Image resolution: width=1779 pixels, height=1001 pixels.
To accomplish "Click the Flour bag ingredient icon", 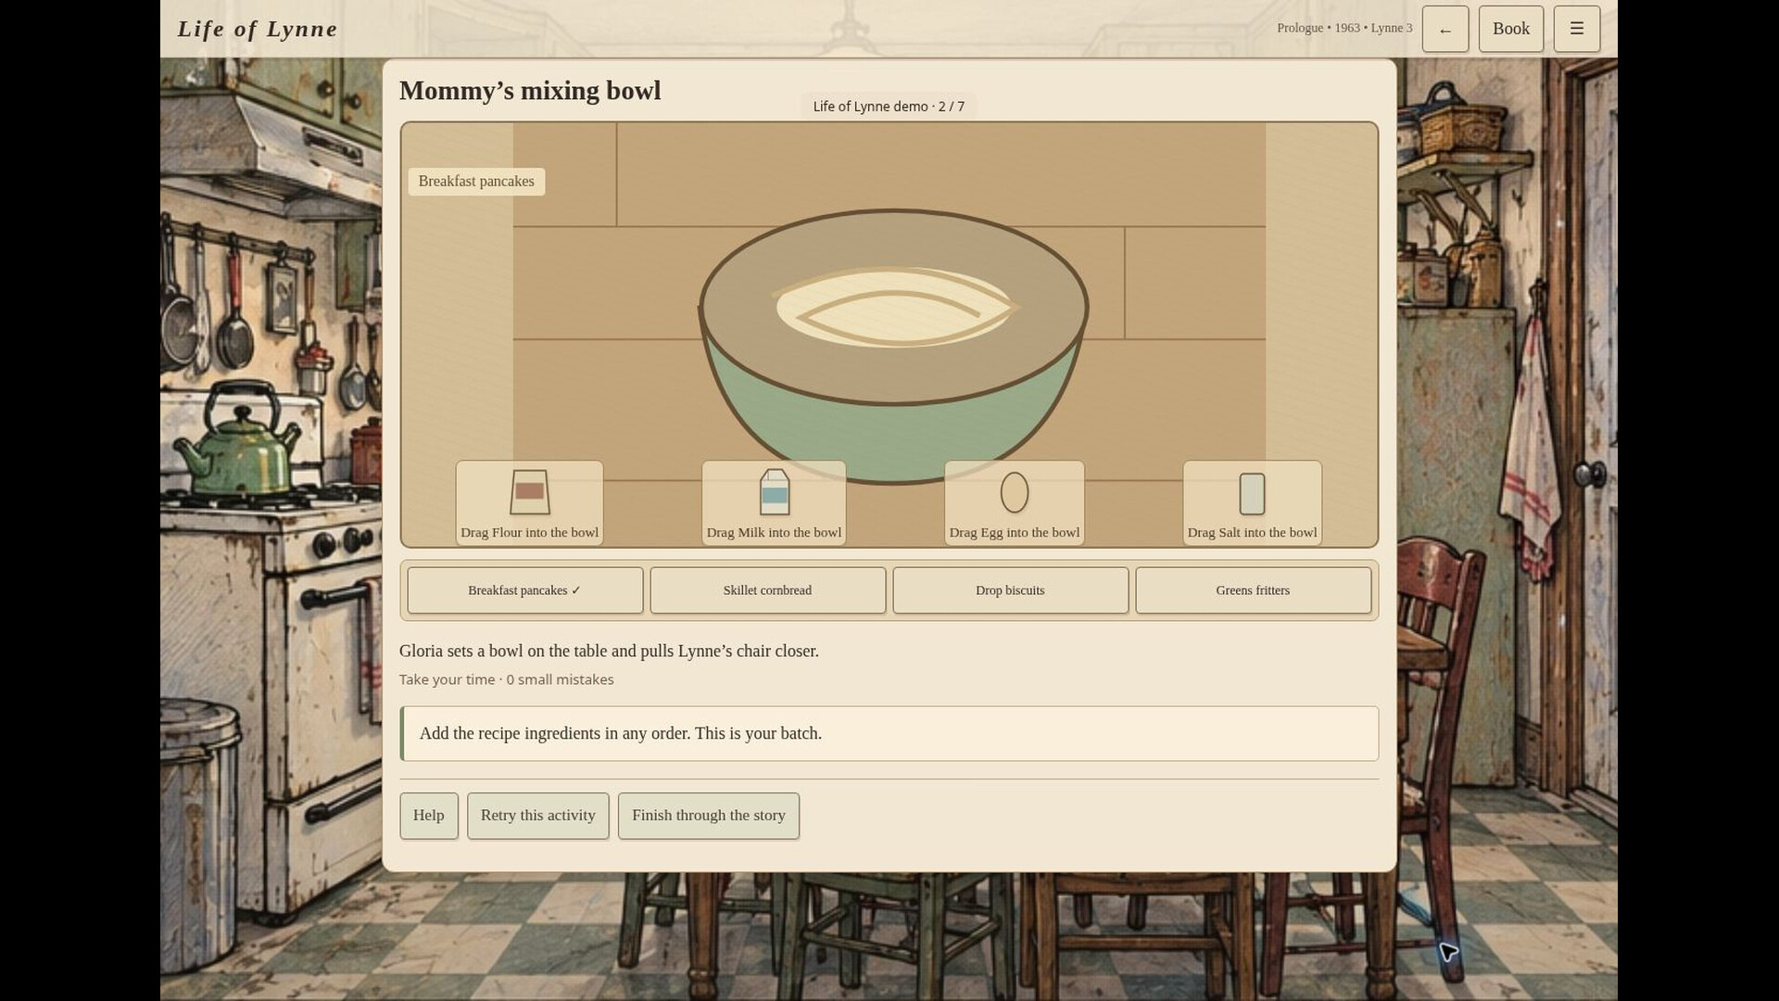I will point(529,492).
